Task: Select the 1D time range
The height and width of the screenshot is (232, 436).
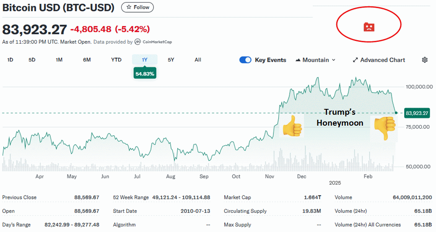Action: [x=10, y=60]
